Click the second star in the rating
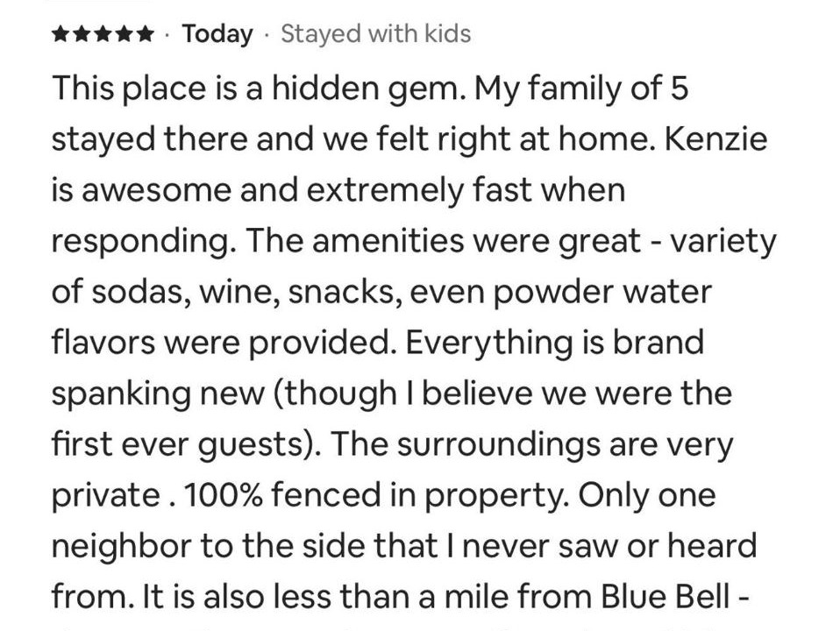This screenshot has height=631, width=833. (82, 34)
